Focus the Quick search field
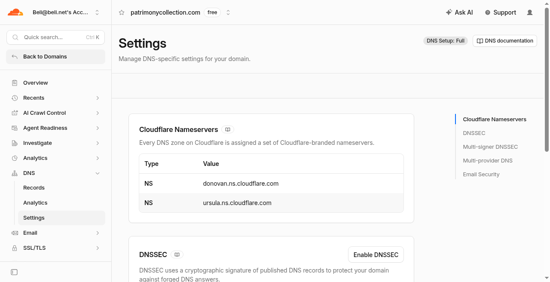The width and height of the screenshot is (550, 282). pyautogui.click(x=56, y=37)
